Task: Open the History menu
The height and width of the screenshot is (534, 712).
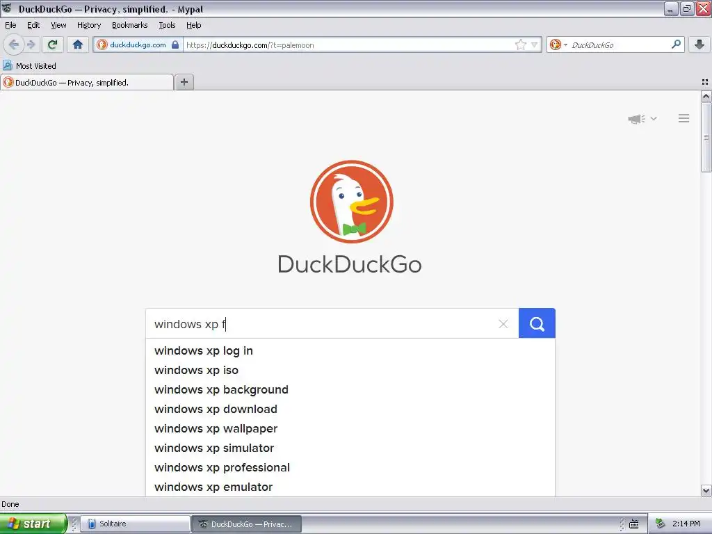Action: click(x=89, y=25)
